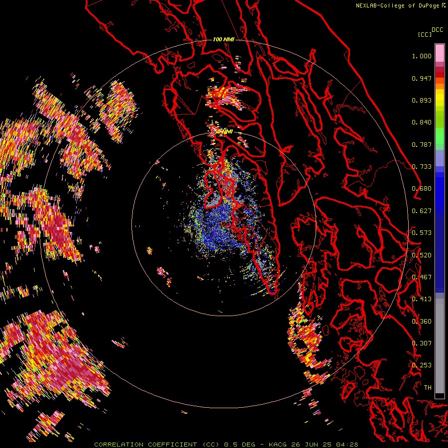The image size is (448, 448).
Task: Select the 0.733 color scale value
Action: [422, 167]
